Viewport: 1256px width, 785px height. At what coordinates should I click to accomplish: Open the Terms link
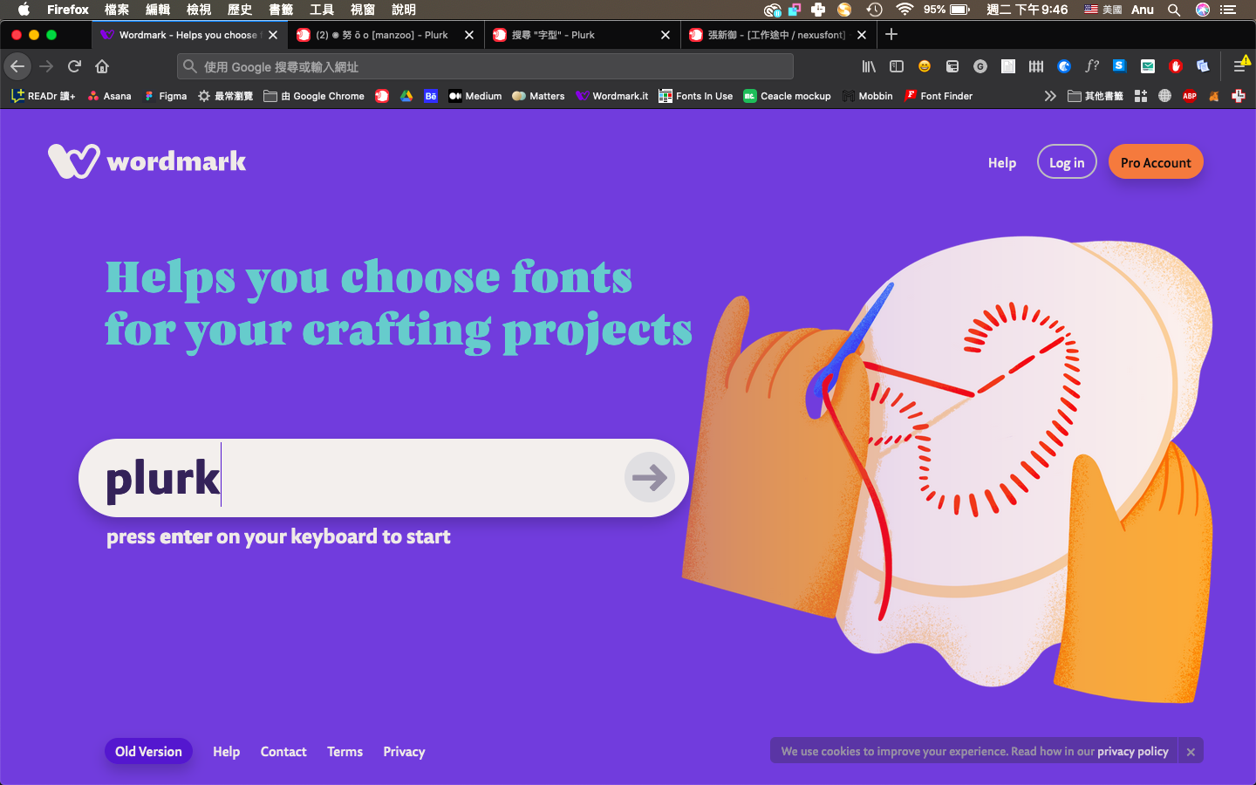(345, 751)
